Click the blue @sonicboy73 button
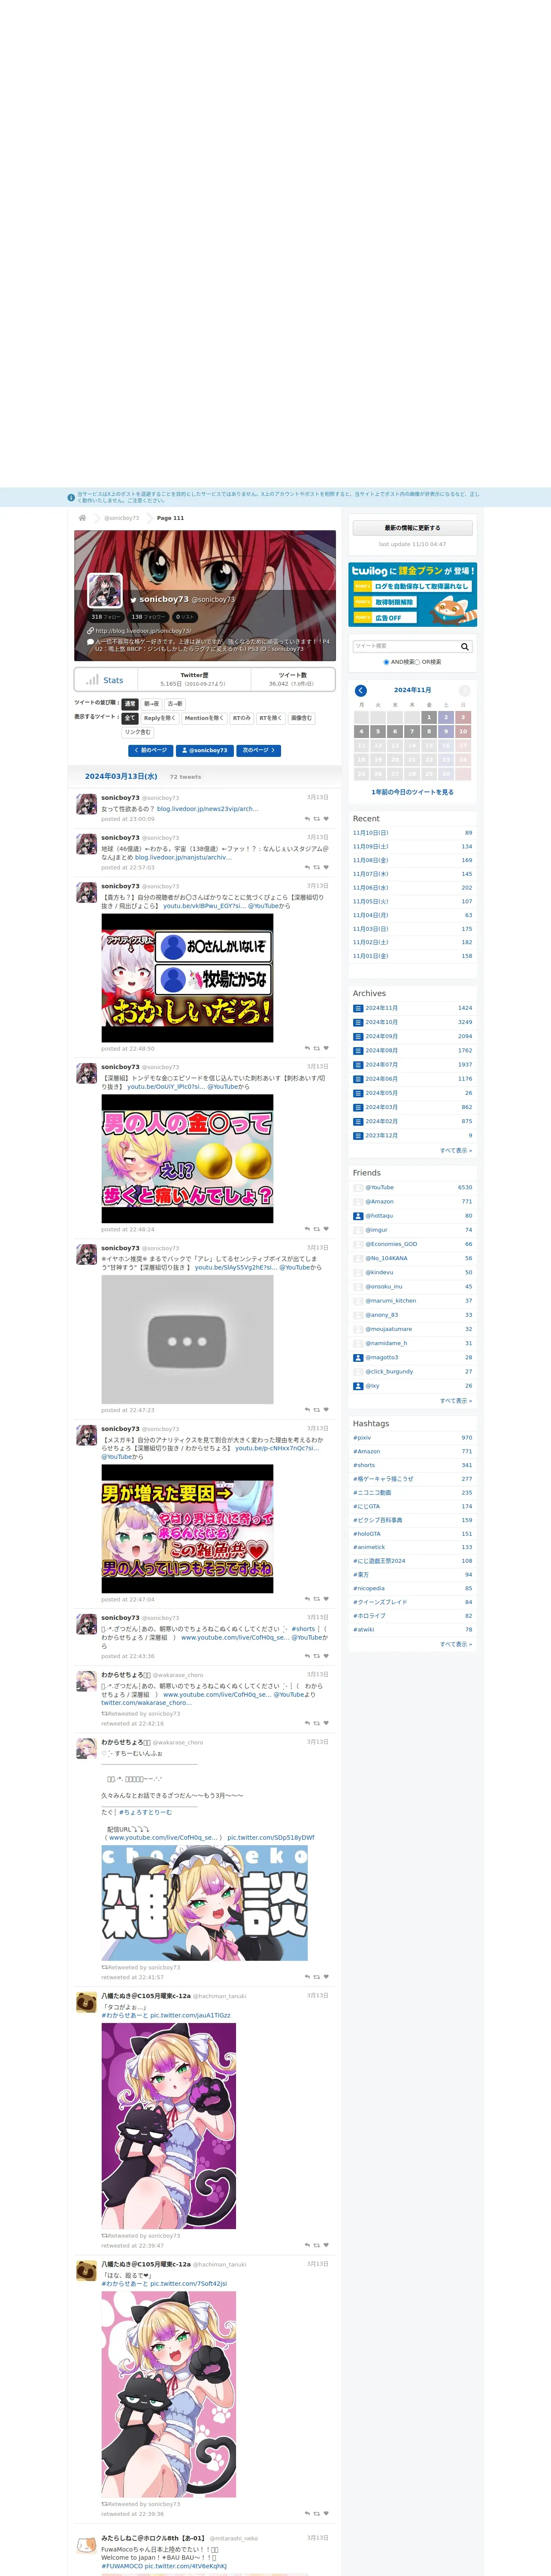 pyautogui.click(x=205, y=750)
